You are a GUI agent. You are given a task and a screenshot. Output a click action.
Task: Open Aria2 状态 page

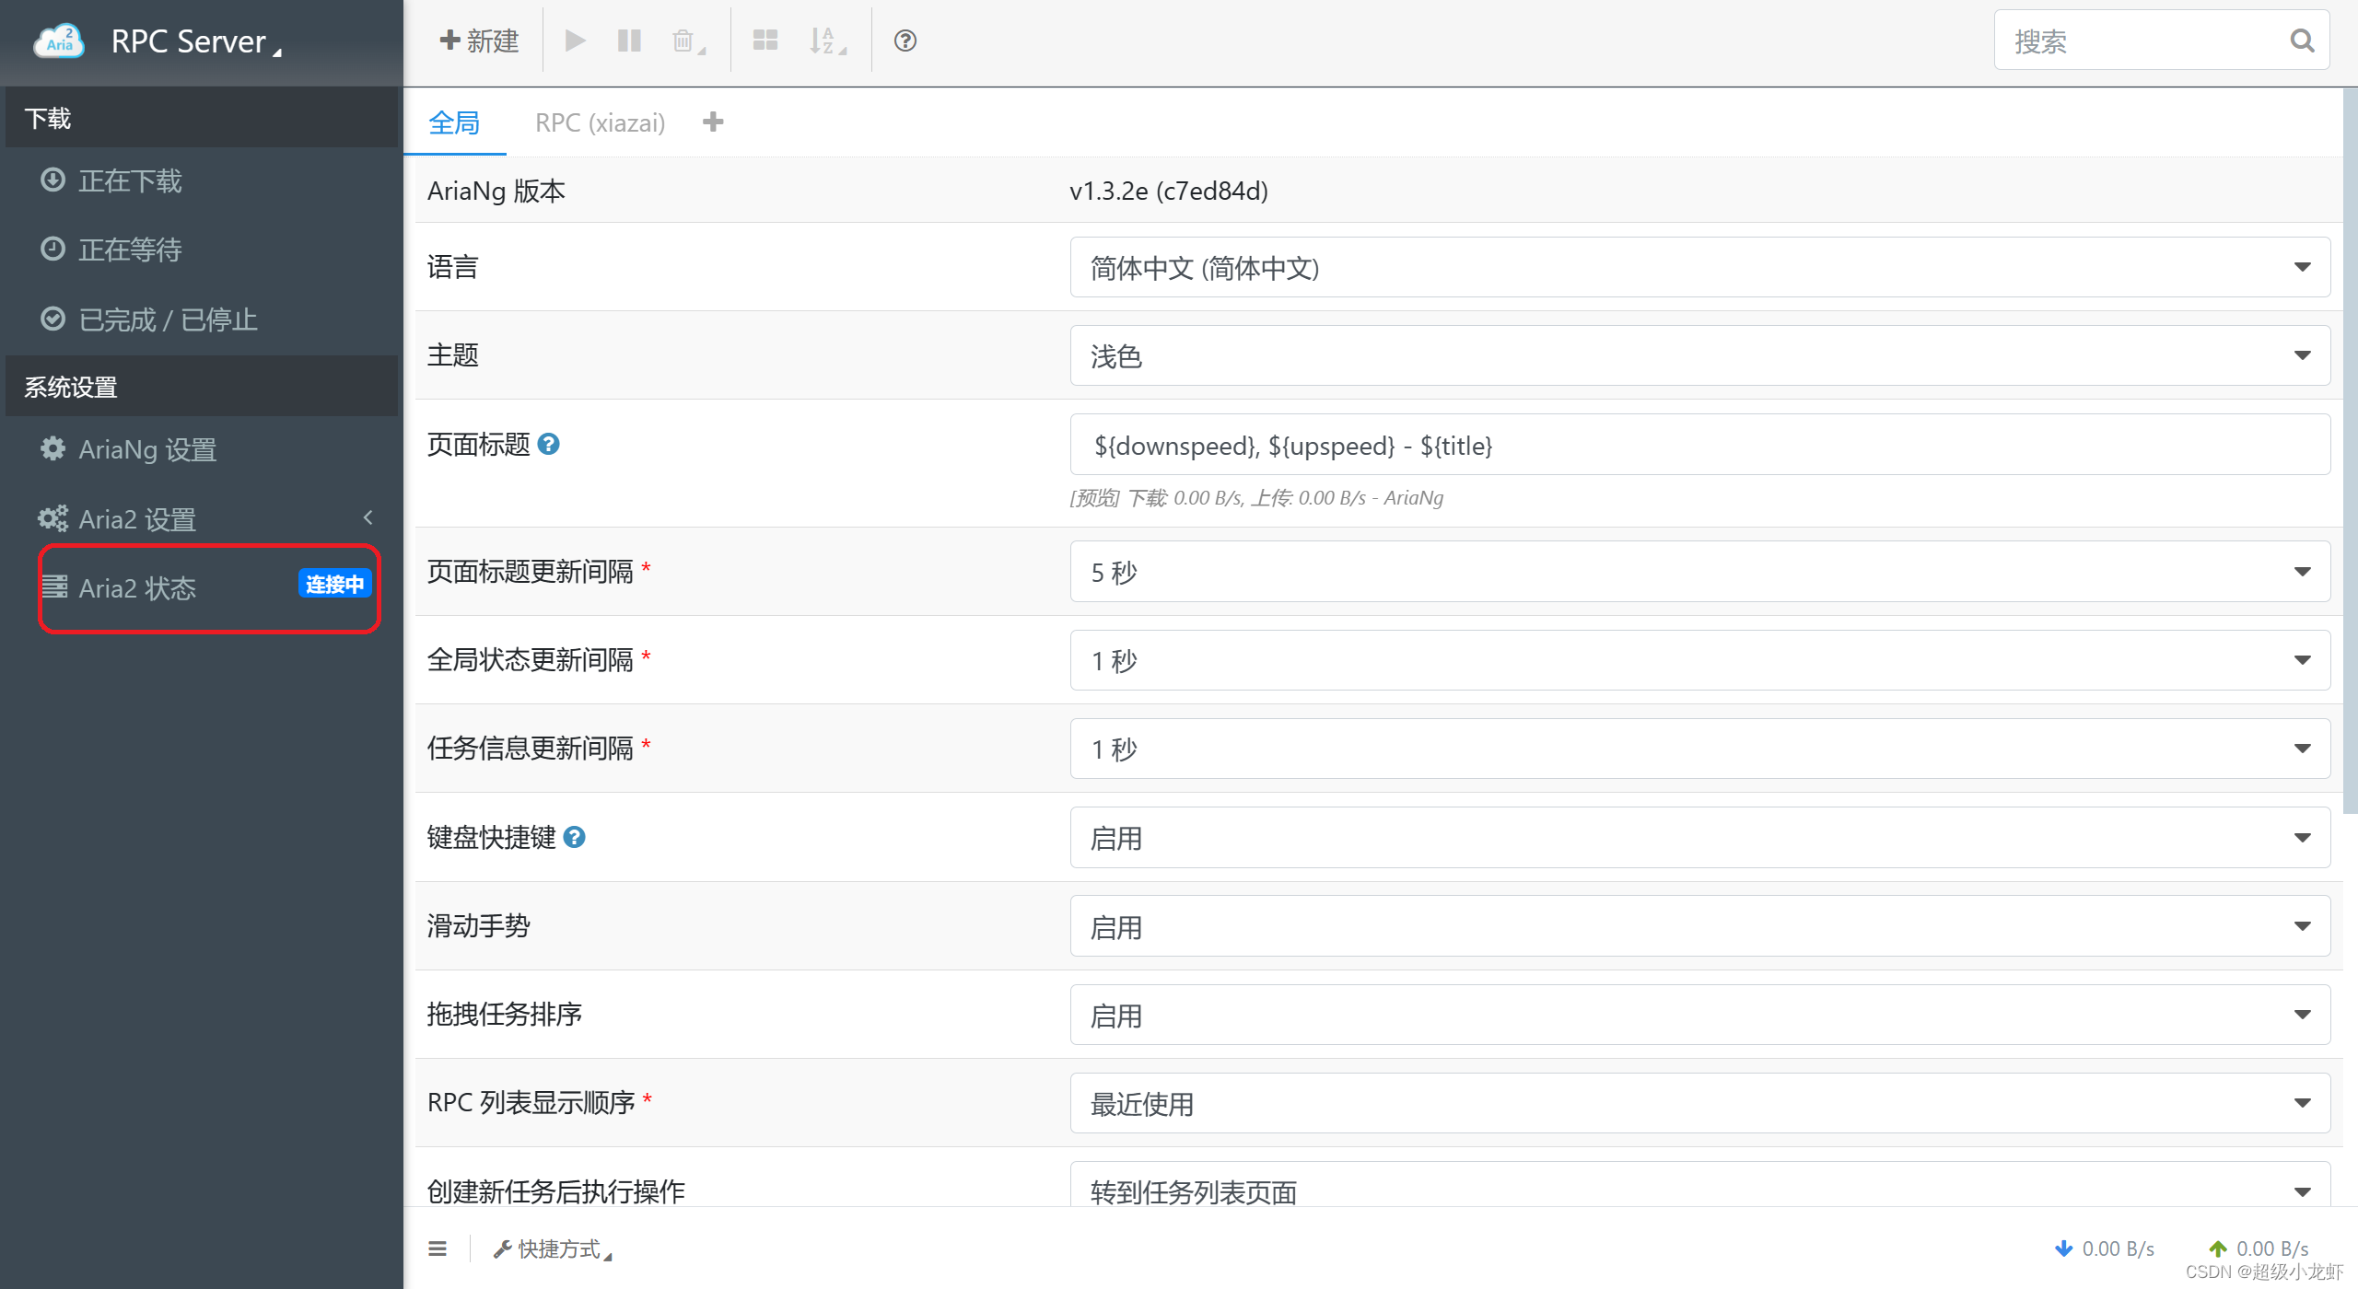tap(136, 587)
